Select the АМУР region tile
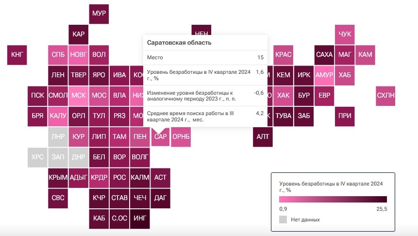The height and width of the screenshot is (236, 418). point(324,75)
